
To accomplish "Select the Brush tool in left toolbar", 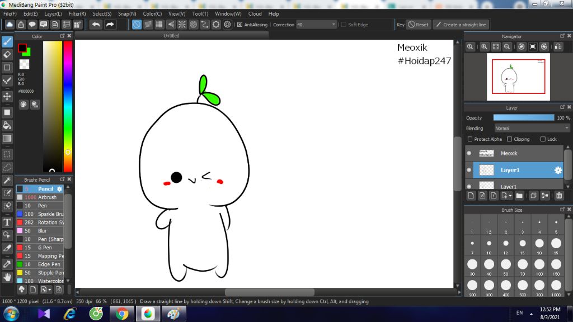I will click(7, 41).
